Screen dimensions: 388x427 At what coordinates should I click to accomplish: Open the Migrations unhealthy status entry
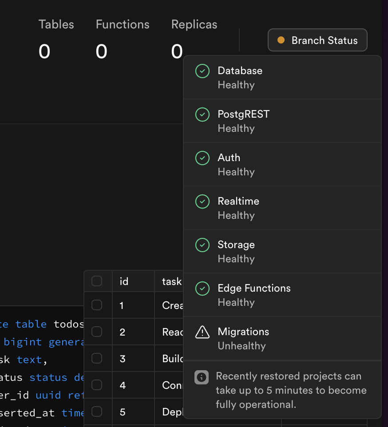(x=243, y=338)
